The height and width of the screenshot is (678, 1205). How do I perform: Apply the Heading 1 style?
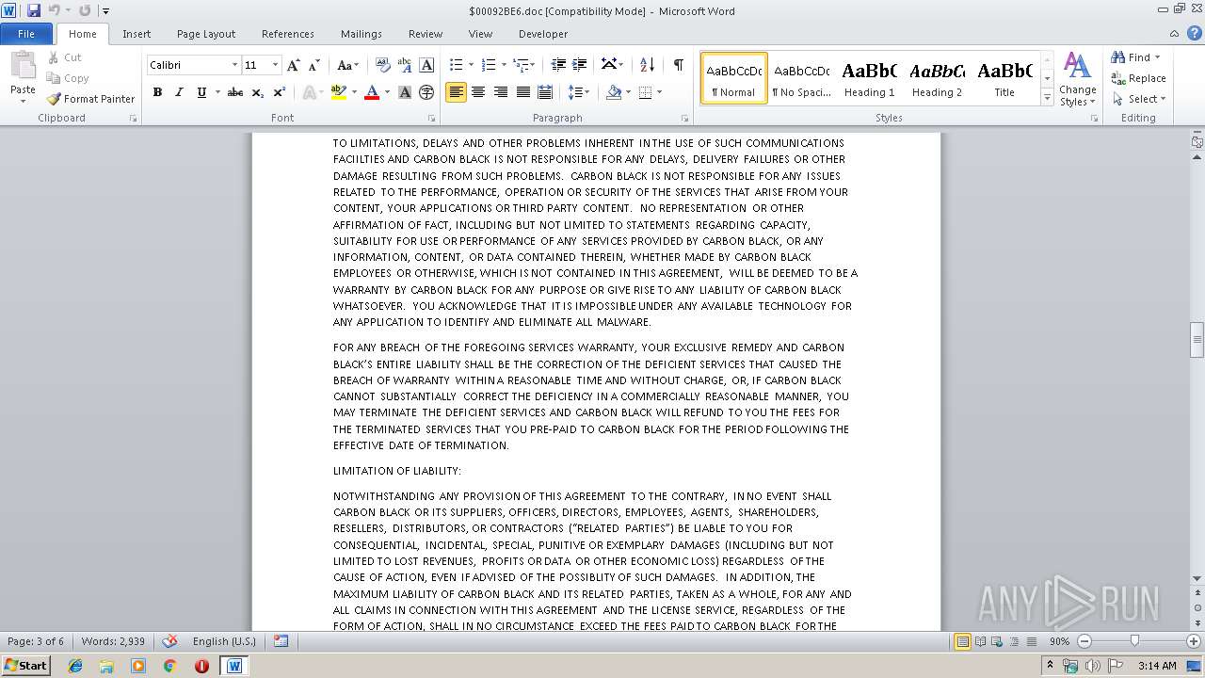[x=869, y=78]
